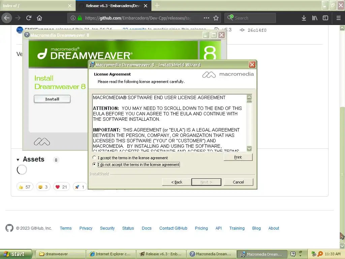This screenshot has width=345, height=259.
Task: Click the magnifier icon in system tray
Action: click(320, 254)
